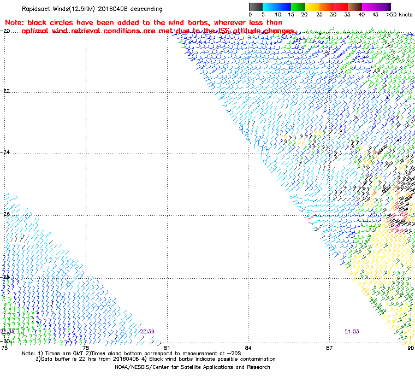Image resolution: width=415 pixels, height=376 pixels.
Task: Click the red note line starting 'Note: black circles'
Action: click(x=144, y=22)
